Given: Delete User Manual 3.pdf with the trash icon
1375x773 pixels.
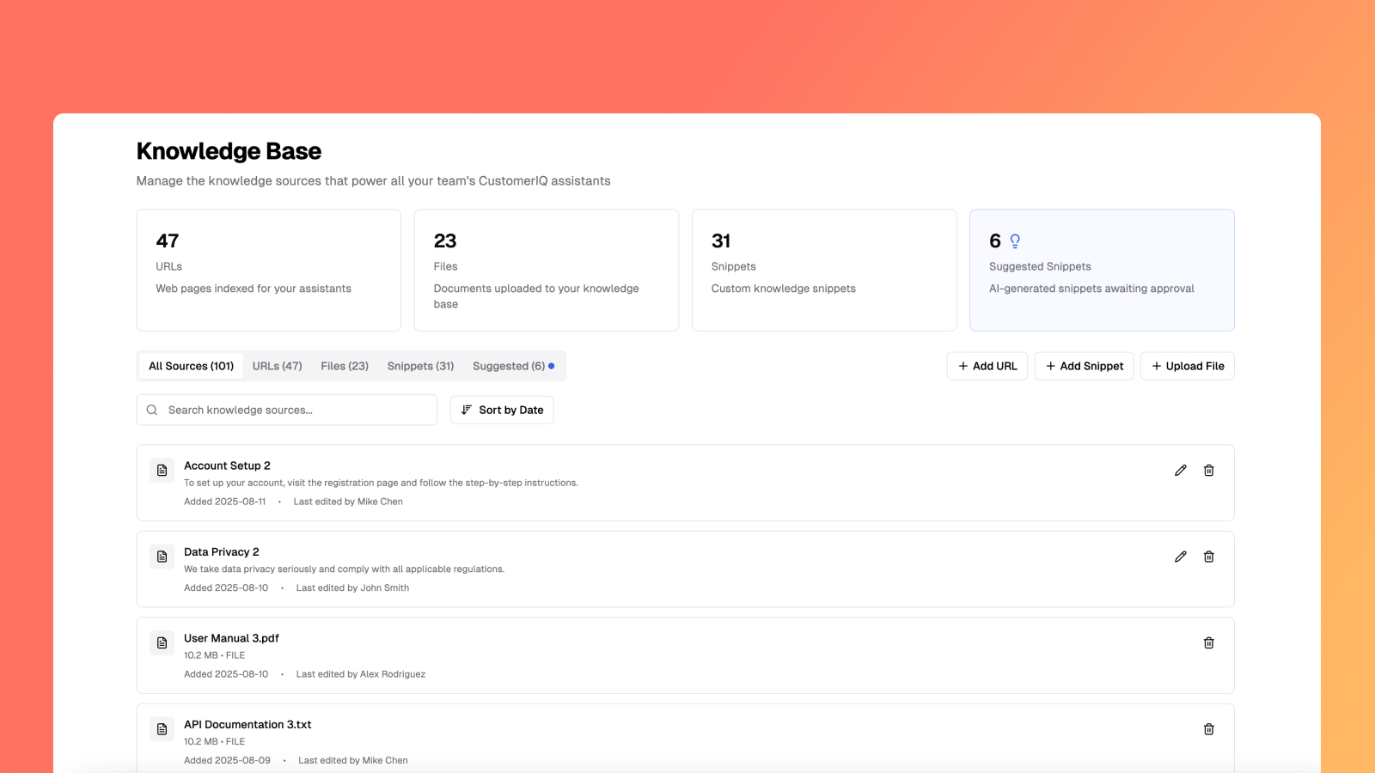Looking at the screenshot, I should (1209, 643).
